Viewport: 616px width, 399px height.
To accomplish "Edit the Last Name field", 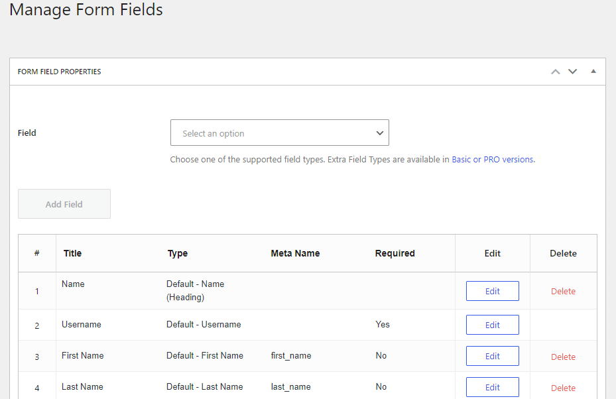I will coord(492,387).
